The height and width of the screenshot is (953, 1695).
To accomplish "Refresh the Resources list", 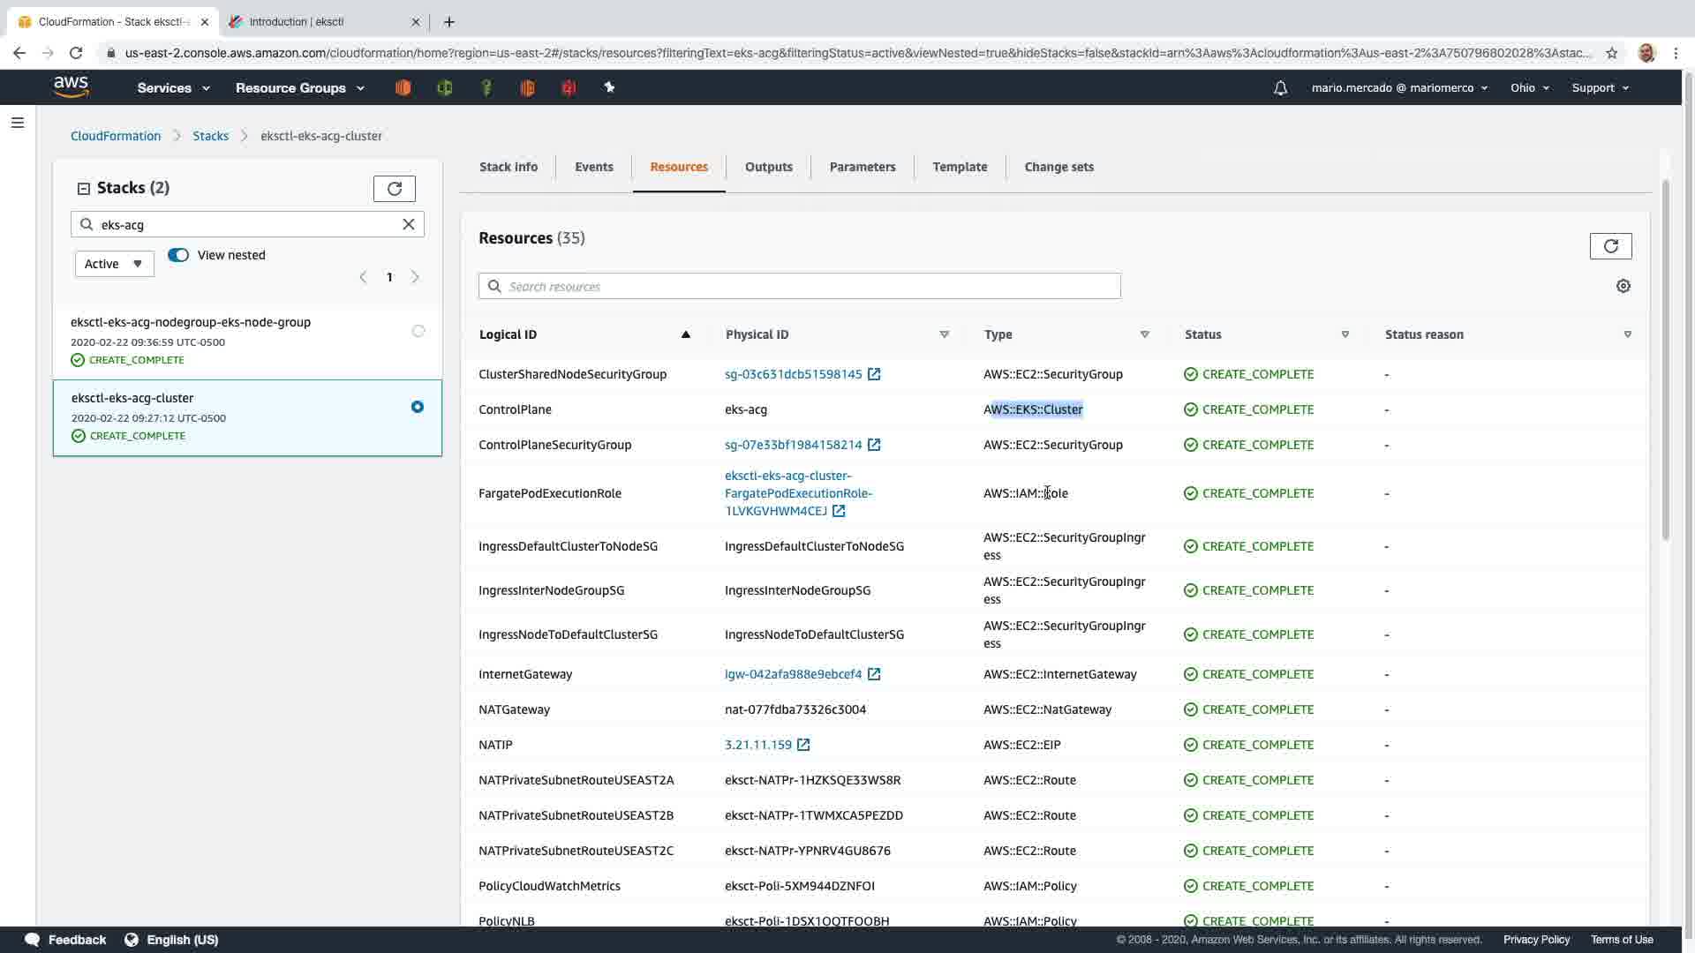I will [x=1610, y=246].
